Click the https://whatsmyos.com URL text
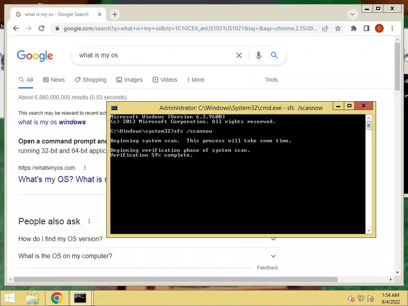The width and height of the screenshot is (408, 306). tap(47, 168)
